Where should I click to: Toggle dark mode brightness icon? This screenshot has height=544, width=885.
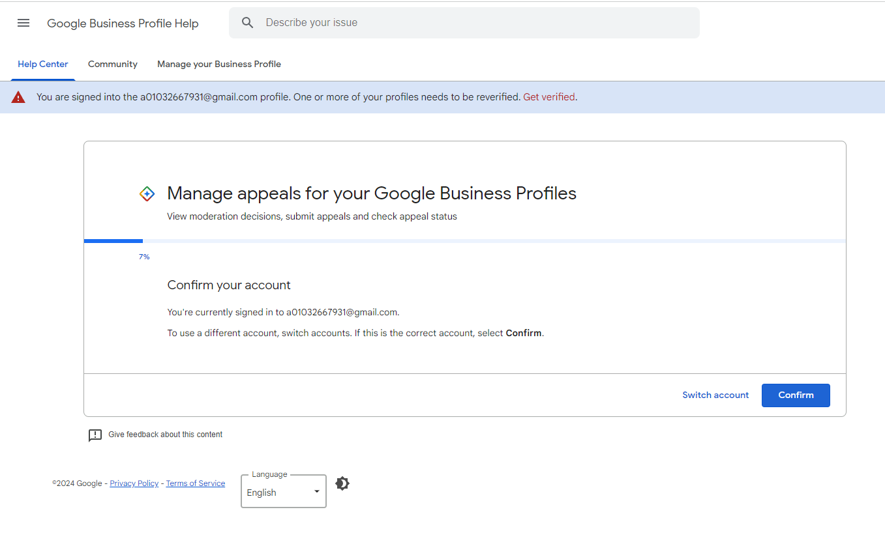[342, 483]
